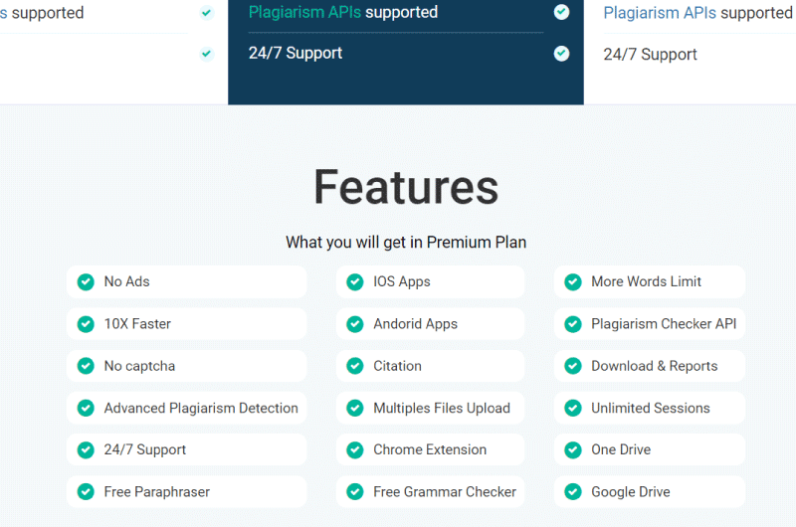Select the Citation feature text

397,366
